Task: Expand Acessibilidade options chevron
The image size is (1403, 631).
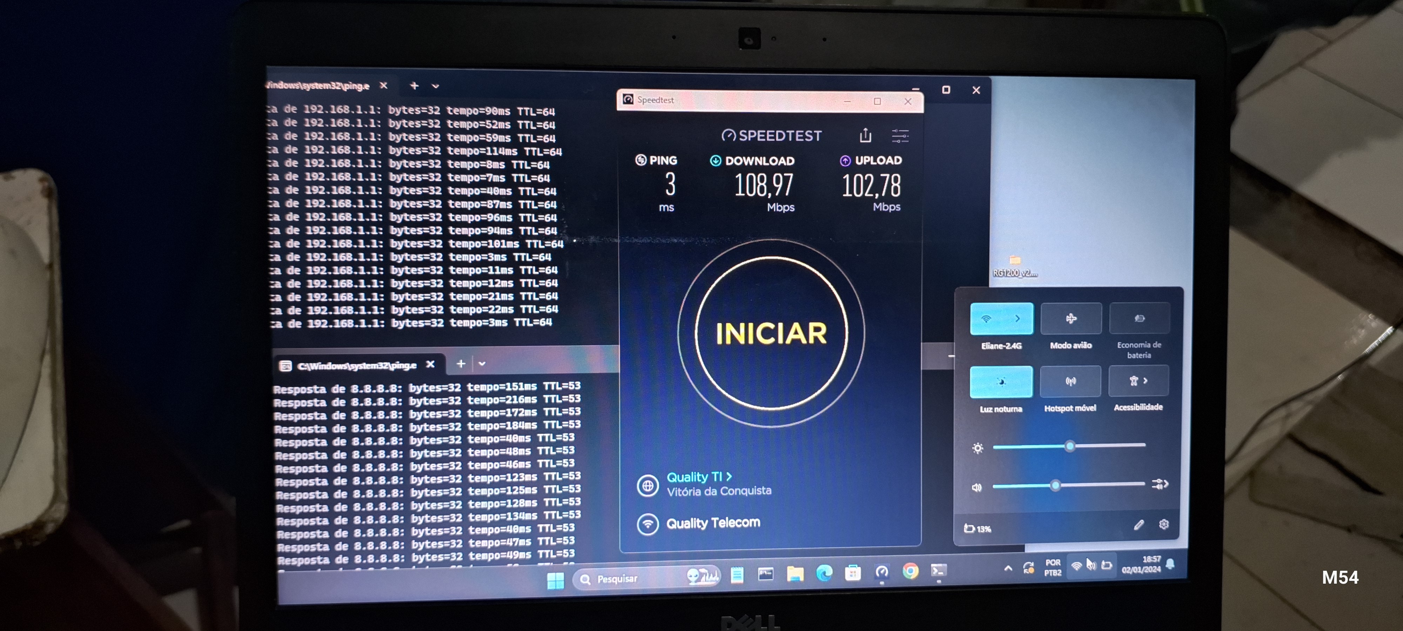Action: click(x=1146, y=381)
